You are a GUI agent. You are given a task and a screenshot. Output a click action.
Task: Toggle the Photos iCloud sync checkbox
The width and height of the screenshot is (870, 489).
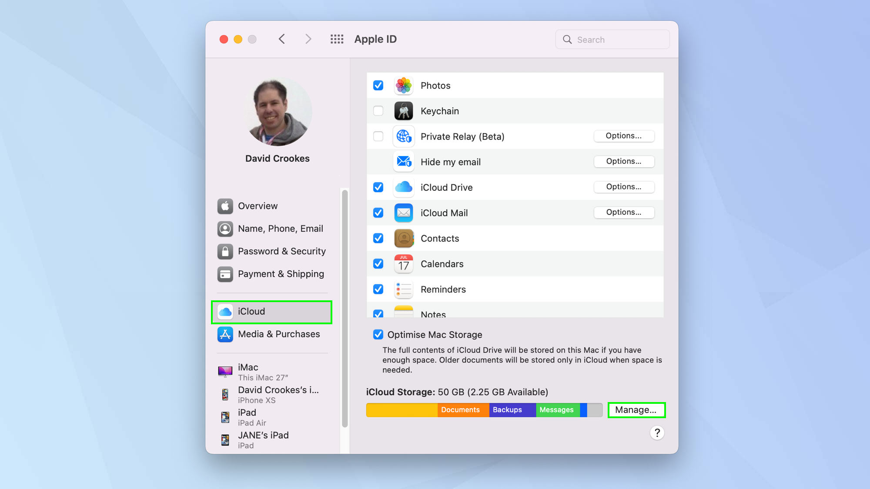pyautogui.click(x=378, y=85)
